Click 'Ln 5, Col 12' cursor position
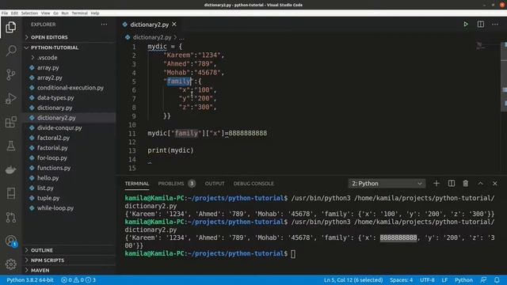 353,279
